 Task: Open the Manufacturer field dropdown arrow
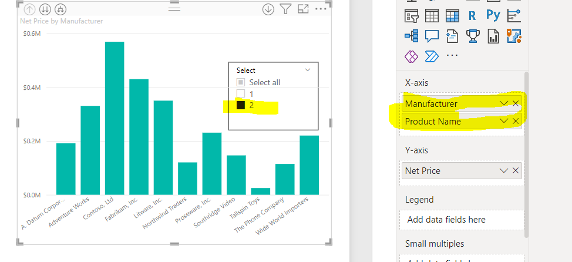(x=504, y=103)
